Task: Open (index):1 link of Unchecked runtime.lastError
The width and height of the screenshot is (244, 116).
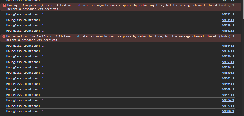Action: 226,36
